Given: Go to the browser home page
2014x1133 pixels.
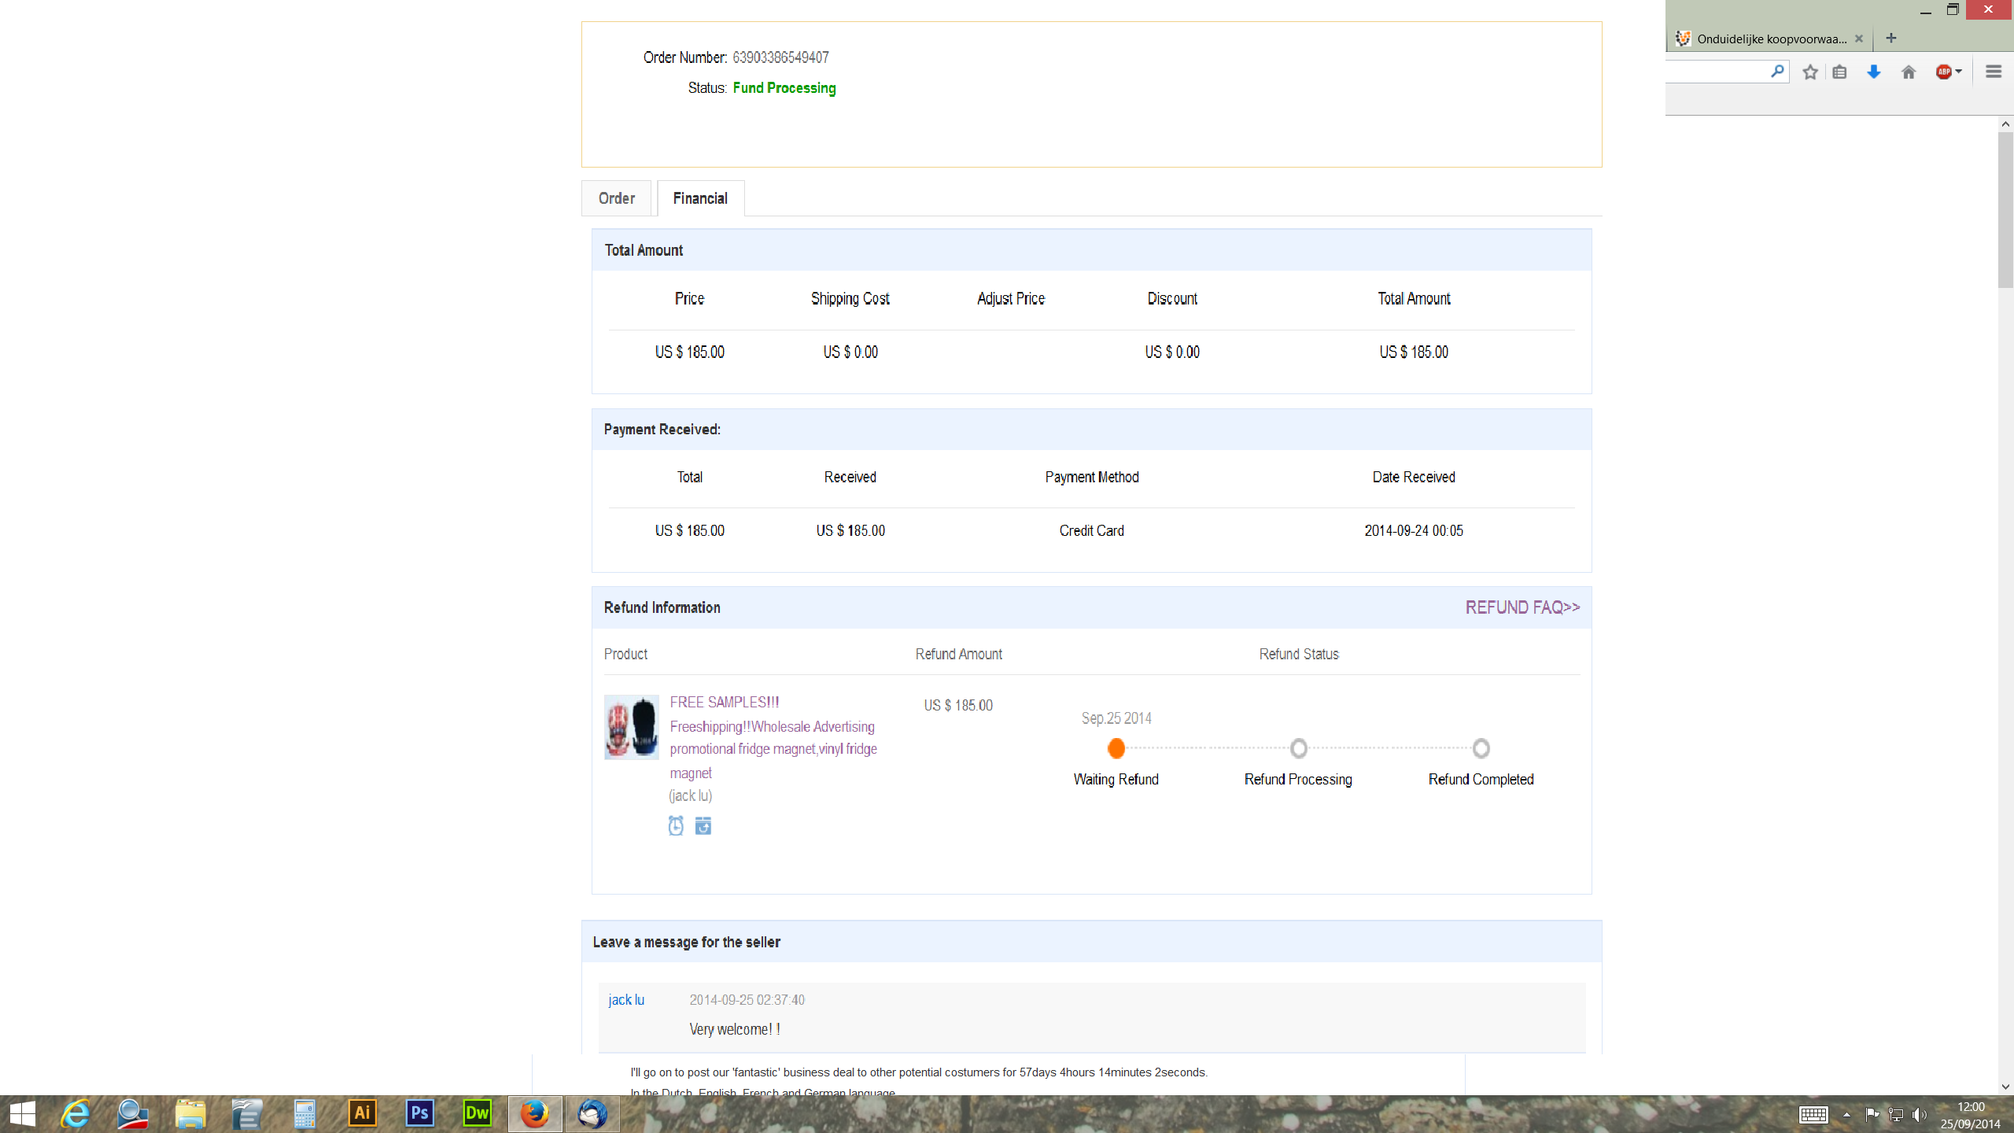Looking at the screenshot, I should (x=1909, y=72).
